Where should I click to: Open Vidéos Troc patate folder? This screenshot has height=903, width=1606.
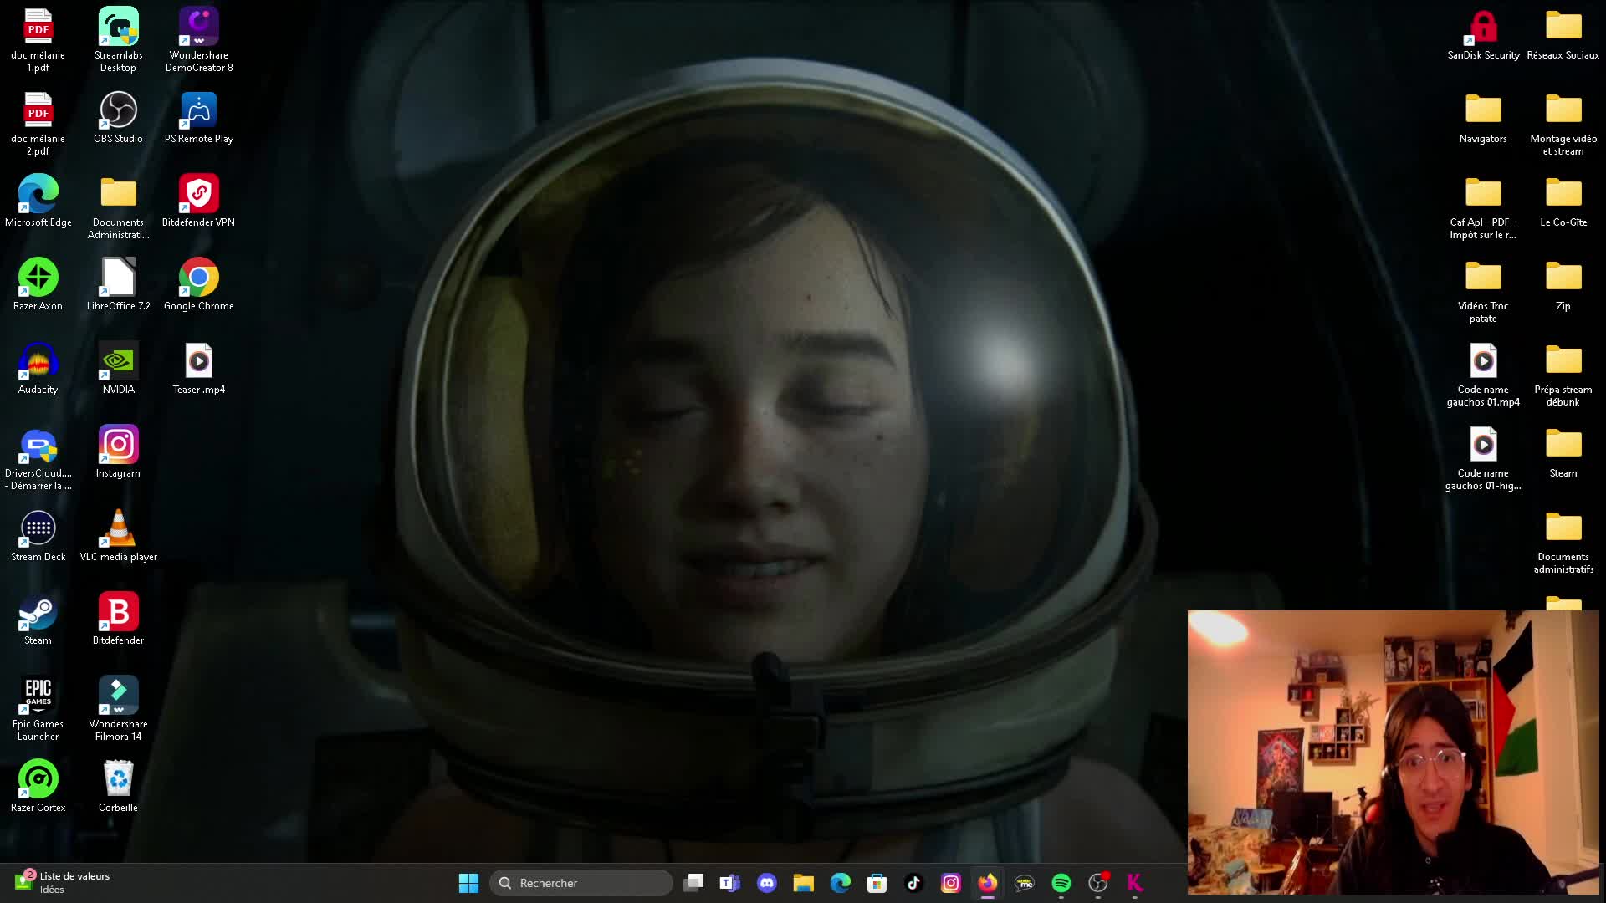pos(1483,290)
